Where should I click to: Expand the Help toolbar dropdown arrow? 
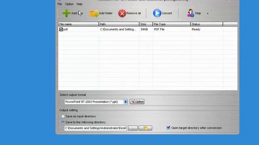[x=208, y=13]
